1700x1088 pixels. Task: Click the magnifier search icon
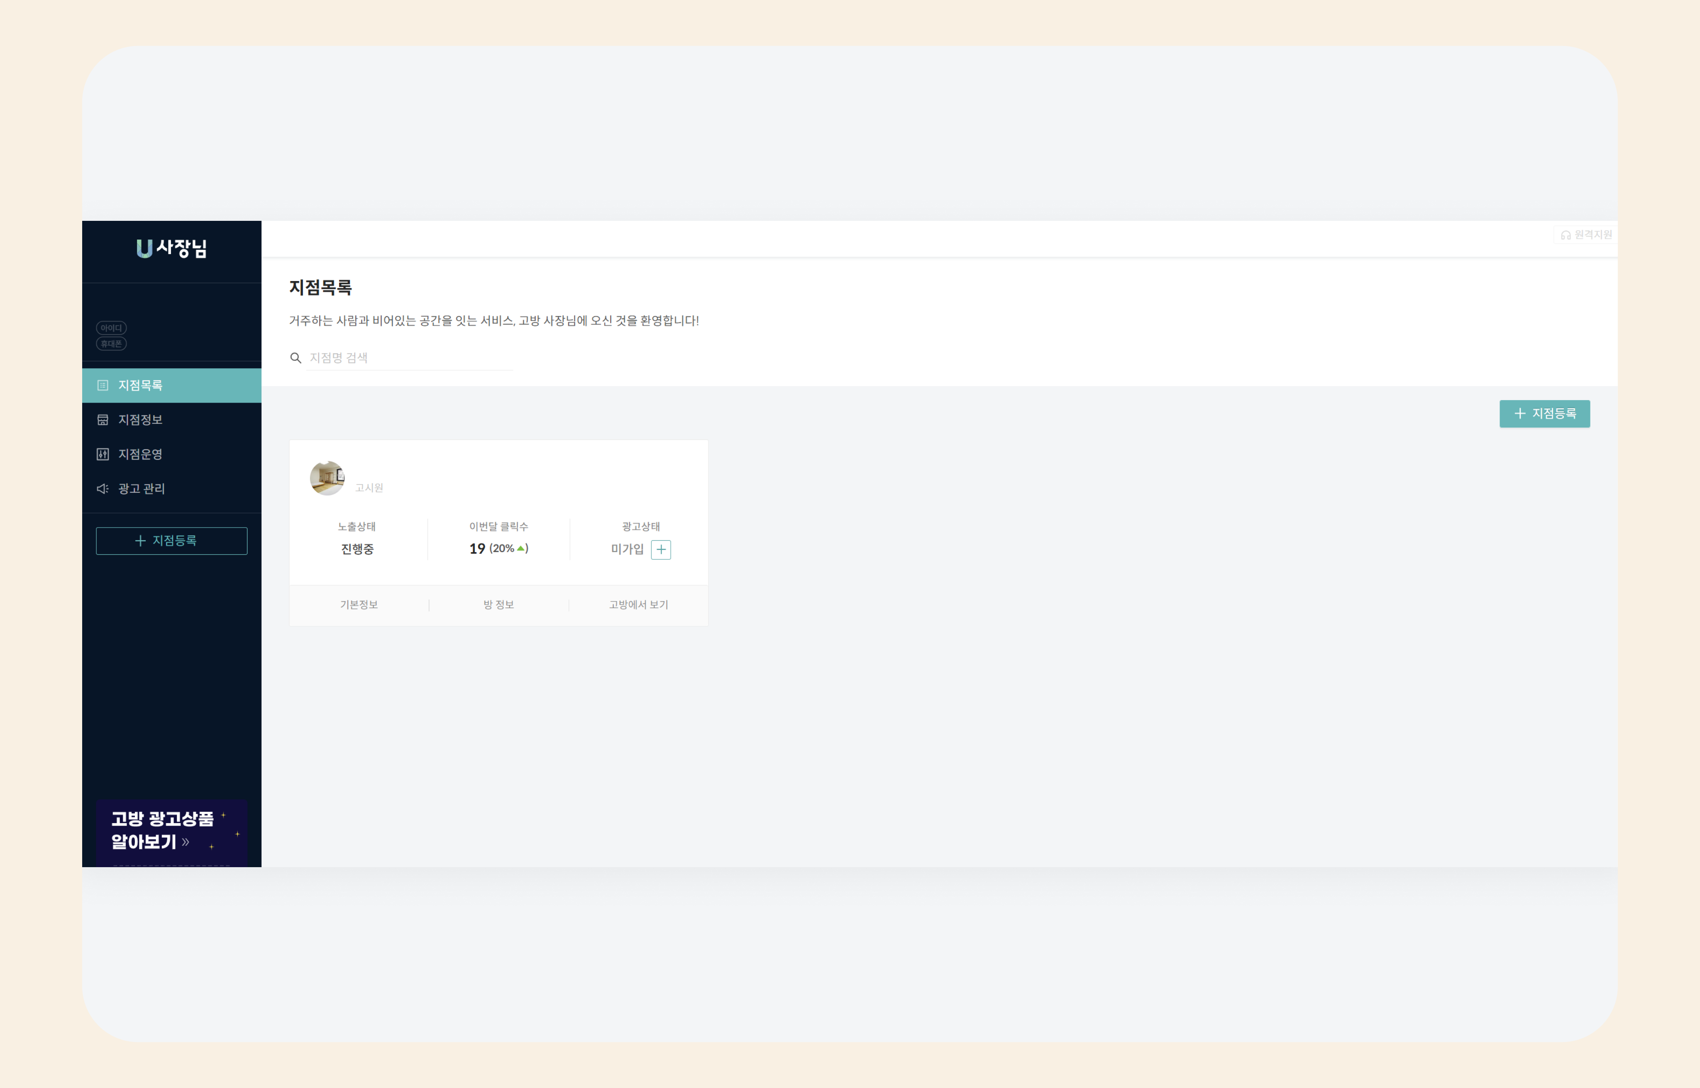tap(296, 358)
